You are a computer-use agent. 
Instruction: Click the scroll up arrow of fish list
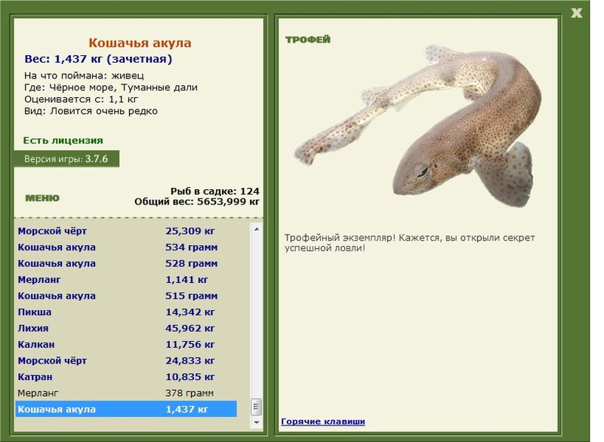[x=257, y=229]
